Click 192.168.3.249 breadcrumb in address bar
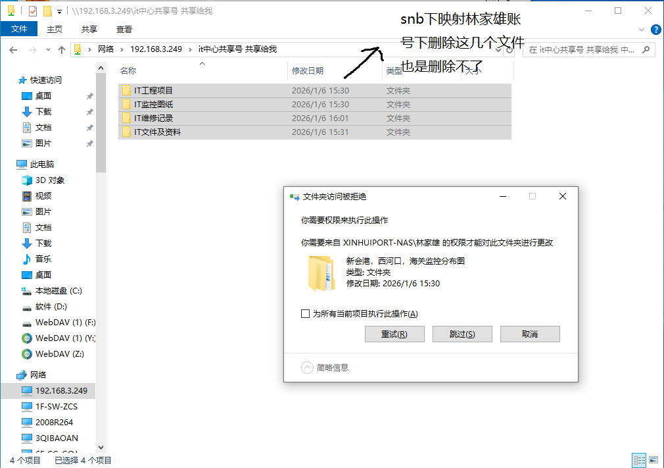The width and height of the screenshot is (664, 468). (x=156, y=49)
